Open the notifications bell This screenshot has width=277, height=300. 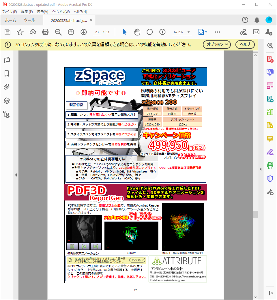click(257, 20)
